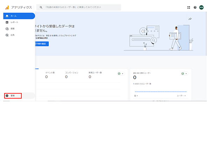Focus the Analytics search field
Image resolution: width=210 pixels, height=158 pixels.
79,7
